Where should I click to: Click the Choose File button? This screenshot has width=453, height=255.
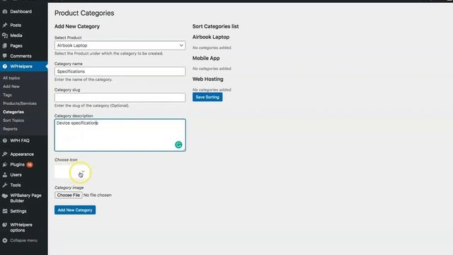point(68,195)
